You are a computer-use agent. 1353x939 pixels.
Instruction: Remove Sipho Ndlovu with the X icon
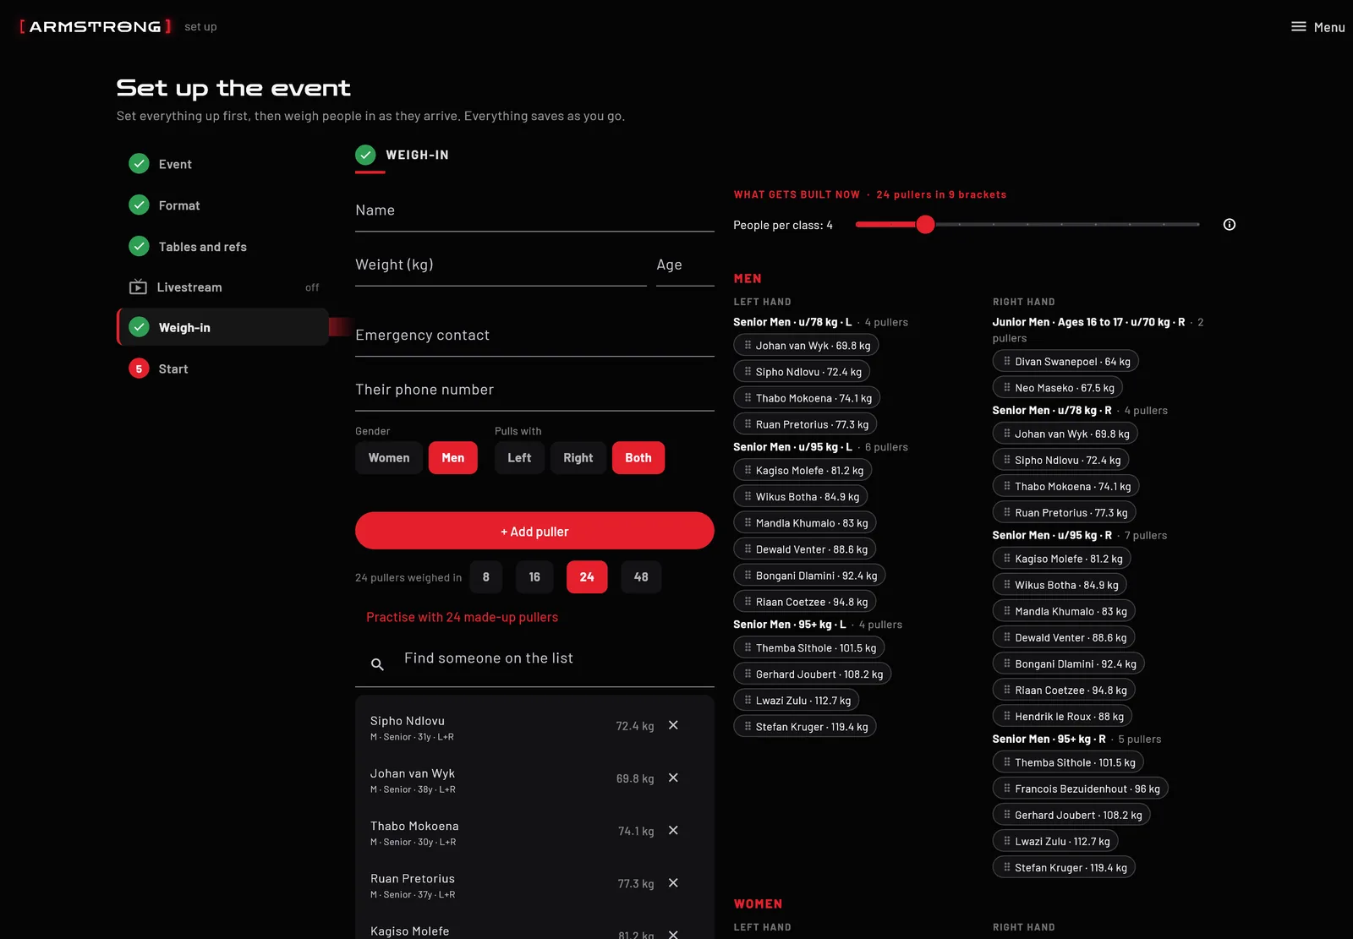pyautogui.click(x=673, y=725)
